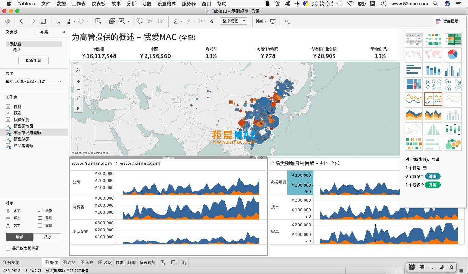Viewport: 468px width, 274px height.
Task: Click the Tableau start page logo icon
Action: click(7, 21)
